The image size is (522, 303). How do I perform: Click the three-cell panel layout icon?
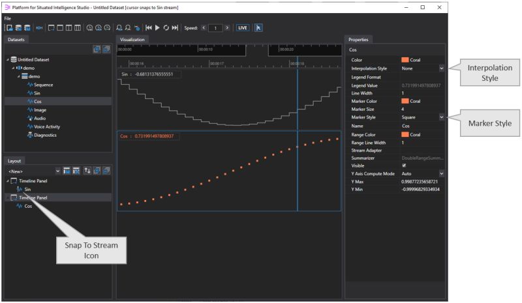click(x=77, y=28)
